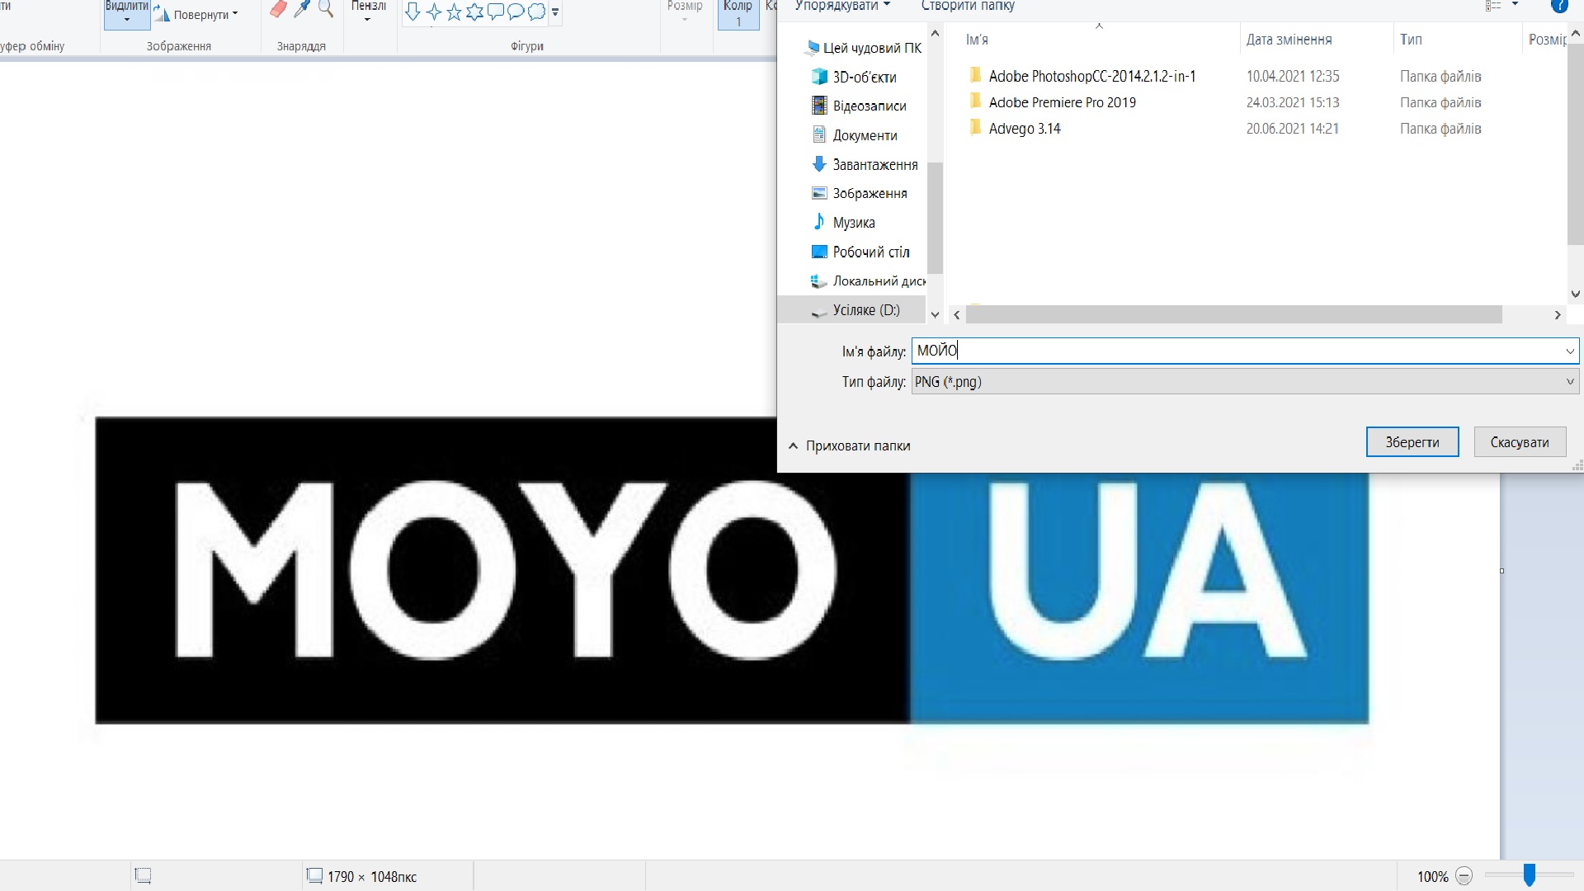This screenshot has width=1584, height=891.
Task: Open the Brushes (Пензлі) dropdown
Action: 369,12
